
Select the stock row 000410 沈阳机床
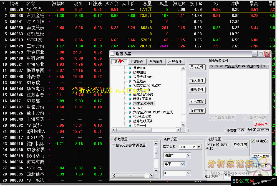55,144
